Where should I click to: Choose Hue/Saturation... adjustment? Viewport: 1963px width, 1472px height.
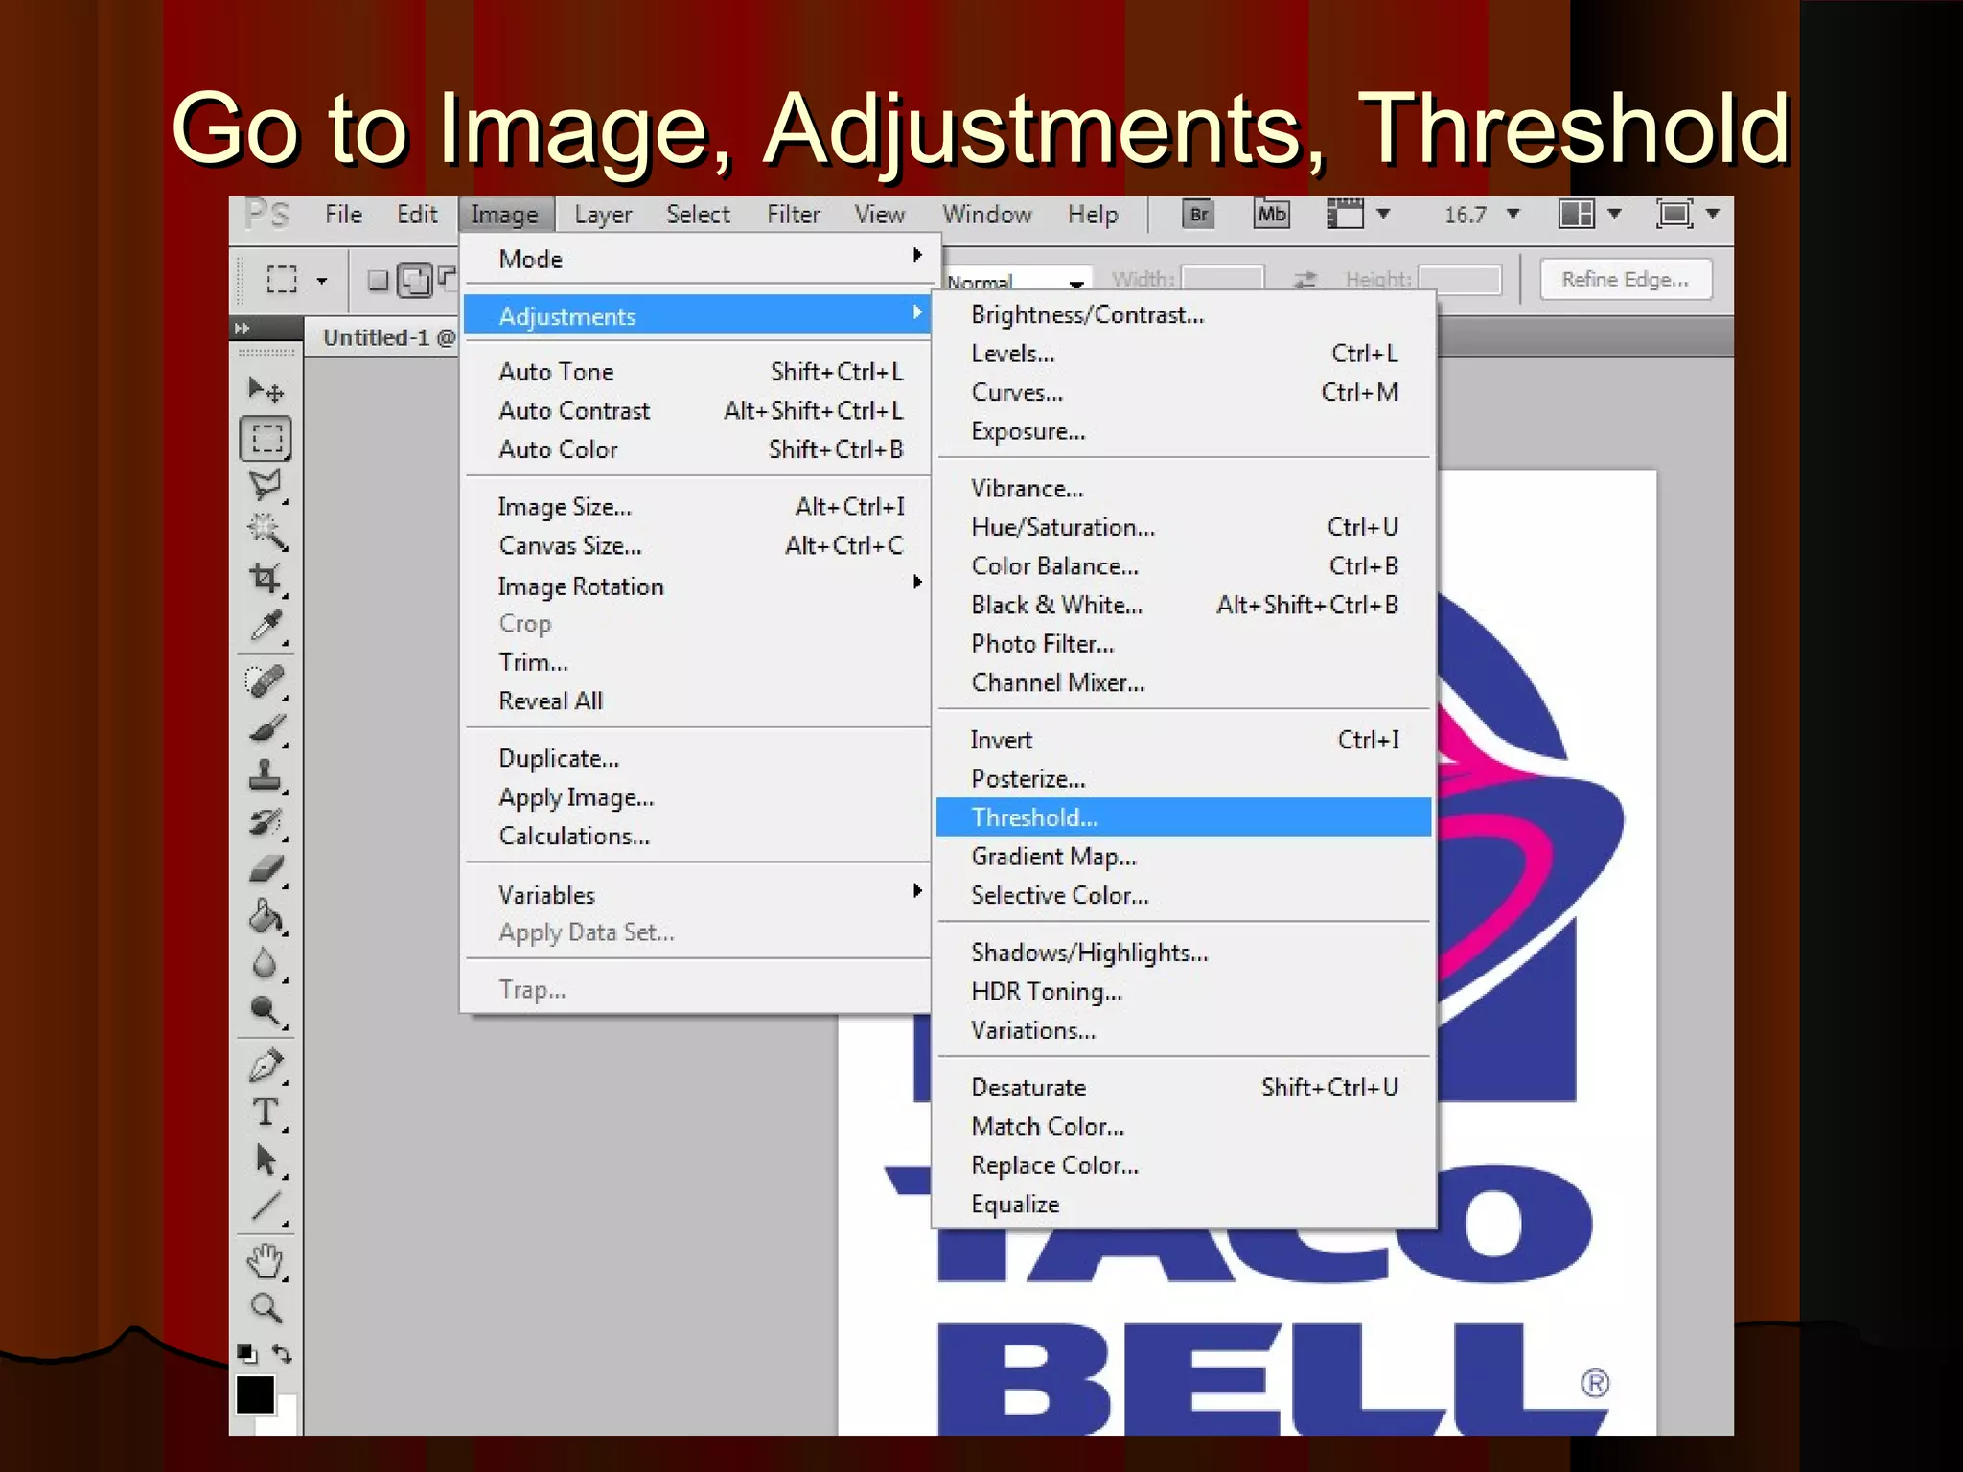(x=1183, y=527)
